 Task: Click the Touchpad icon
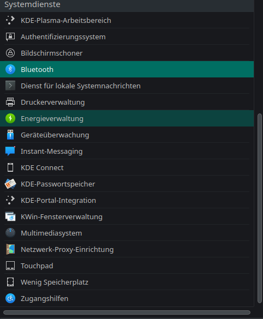coord(10,266)
